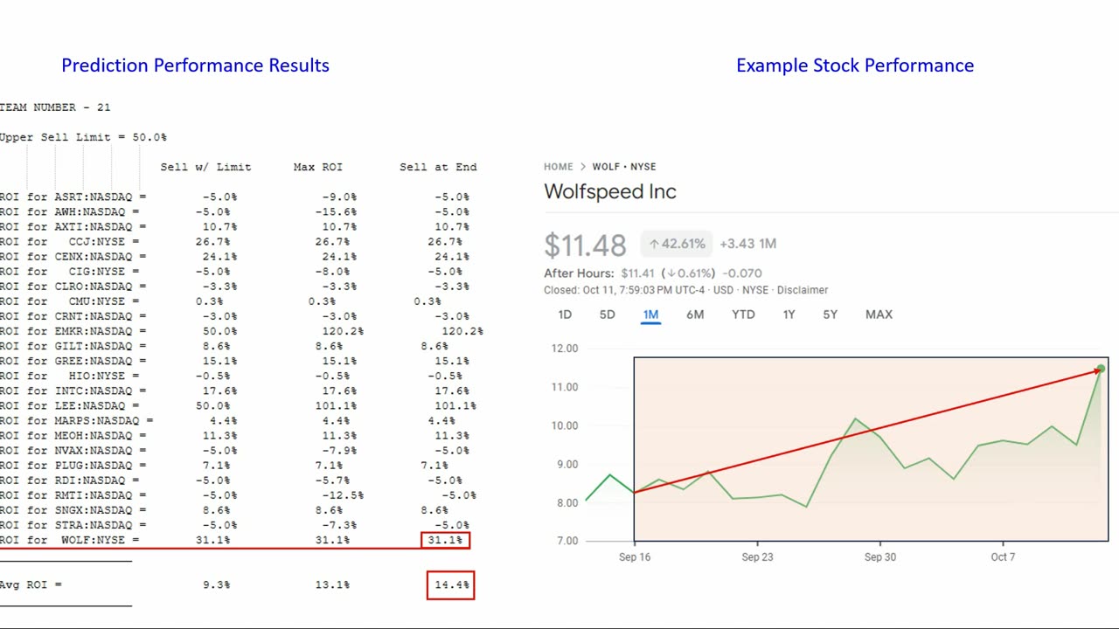Image resolution: width=1119 pixels, height=629 pixels.
Task: Click the ROI for CCJ:NYSE row label
Action: click(x=70, y=242)
